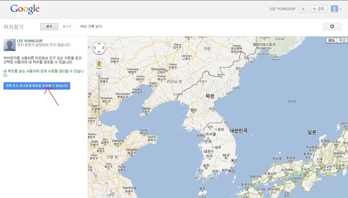
Task: Zoom out with the map minus button
Action: tap(99, 122)
